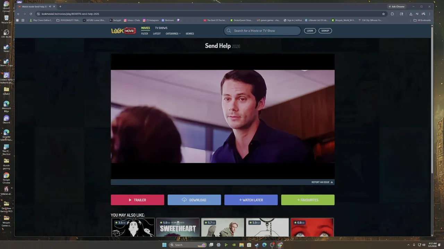Image resolution: width=444 pixels, height=249 pixels.
Task: Select the TV Shows nav tab
Action: (161, 28)
